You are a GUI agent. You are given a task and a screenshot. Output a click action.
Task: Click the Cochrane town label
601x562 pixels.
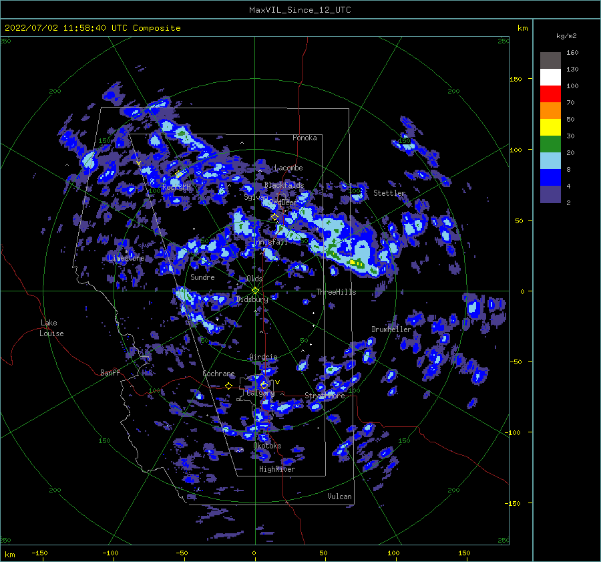pos(218,374)
